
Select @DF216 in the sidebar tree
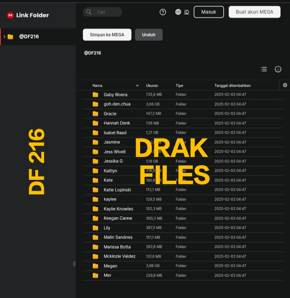(x=38, y=37)
